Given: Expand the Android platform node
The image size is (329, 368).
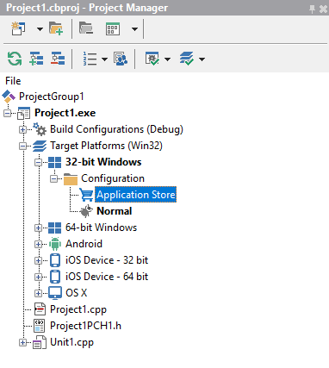Looking at the screenshot, I should (39, 244).
